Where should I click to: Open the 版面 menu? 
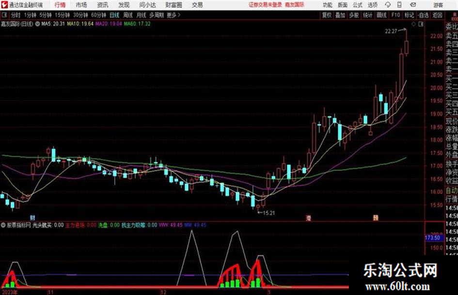click(343, 5)
